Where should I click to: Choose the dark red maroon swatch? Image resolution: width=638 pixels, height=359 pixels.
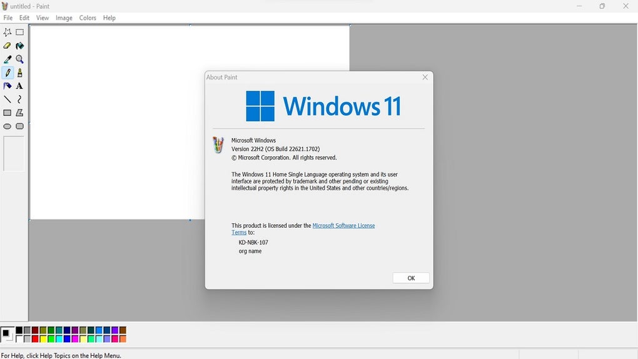pyautogui.click(x=35, y=330)
